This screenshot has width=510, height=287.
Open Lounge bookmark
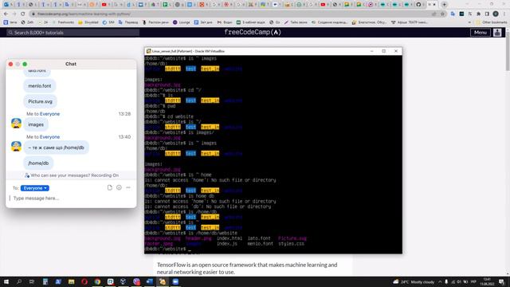[x=182, y=22]
